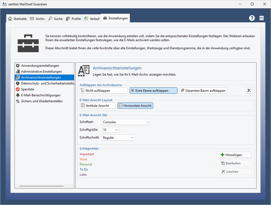Switch to the Archiv tab

[x=37, y=19]
